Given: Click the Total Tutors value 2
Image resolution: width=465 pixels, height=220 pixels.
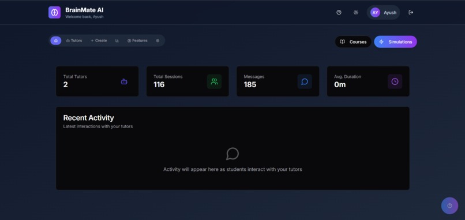Looking at the screenshot, I should pyautogui.click(x=66, y=85).
